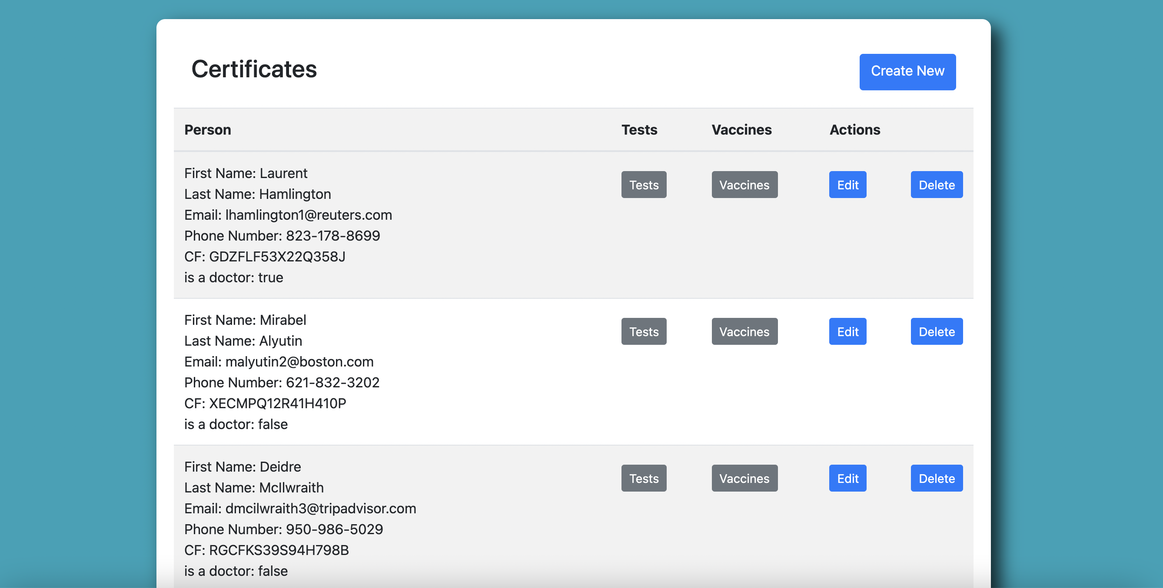Click the email lhamlington1@reuters.com

tap(309, 215)
